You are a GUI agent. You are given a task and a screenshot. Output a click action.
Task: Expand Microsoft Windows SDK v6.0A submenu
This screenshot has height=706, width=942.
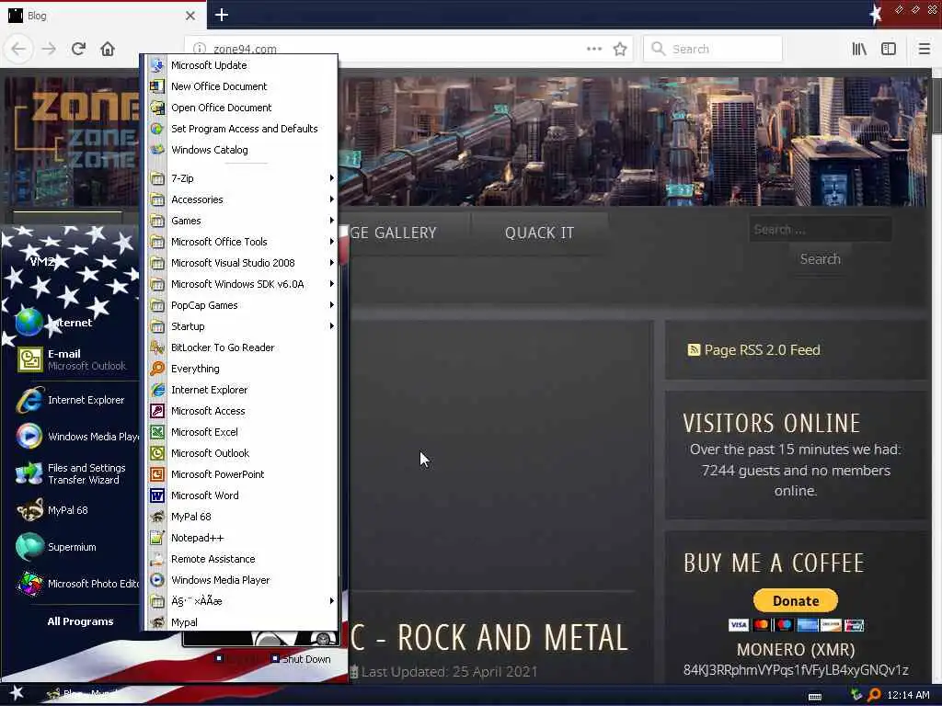242,284
